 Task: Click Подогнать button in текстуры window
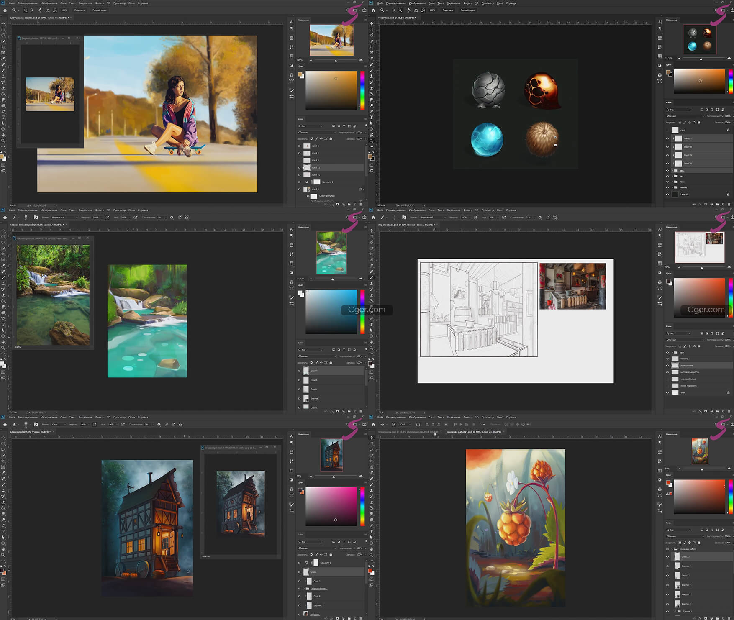tap(447, 10)
